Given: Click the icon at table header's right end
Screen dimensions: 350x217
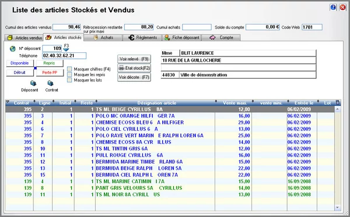Looking at the screenshot, I should 338,102.
